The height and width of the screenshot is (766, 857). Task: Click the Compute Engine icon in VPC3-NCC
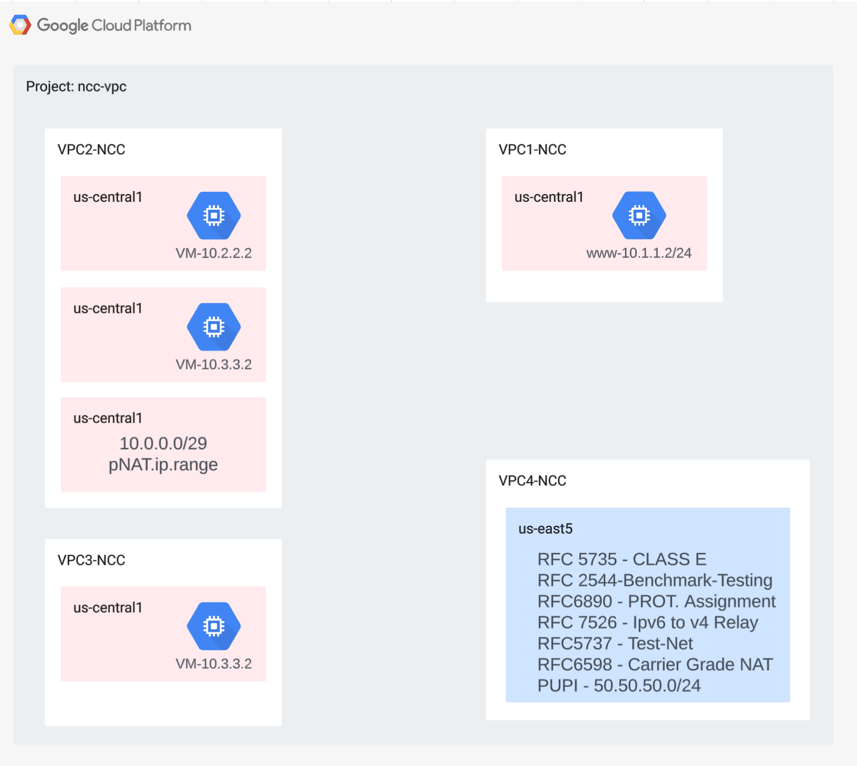214,626
